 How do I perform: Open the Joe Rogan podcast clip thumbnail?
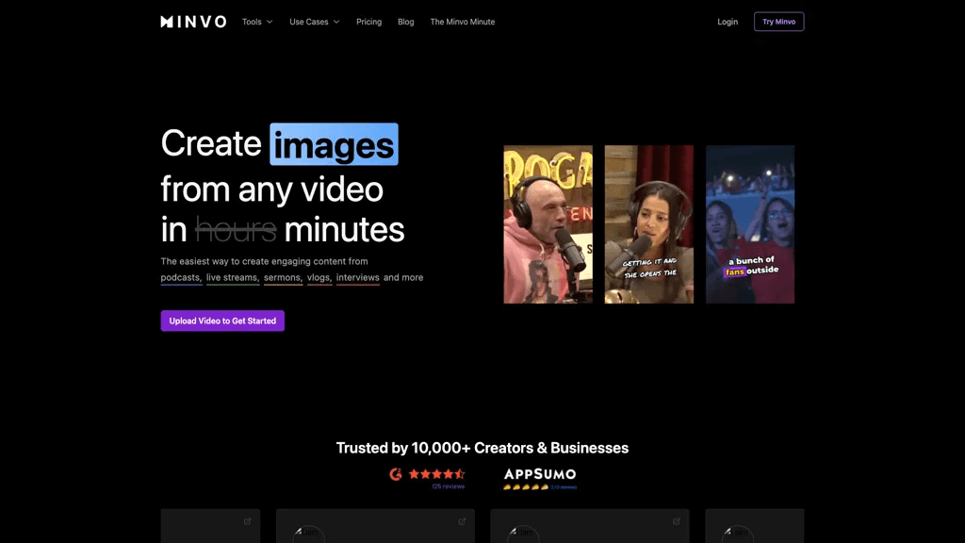point(548,224)
